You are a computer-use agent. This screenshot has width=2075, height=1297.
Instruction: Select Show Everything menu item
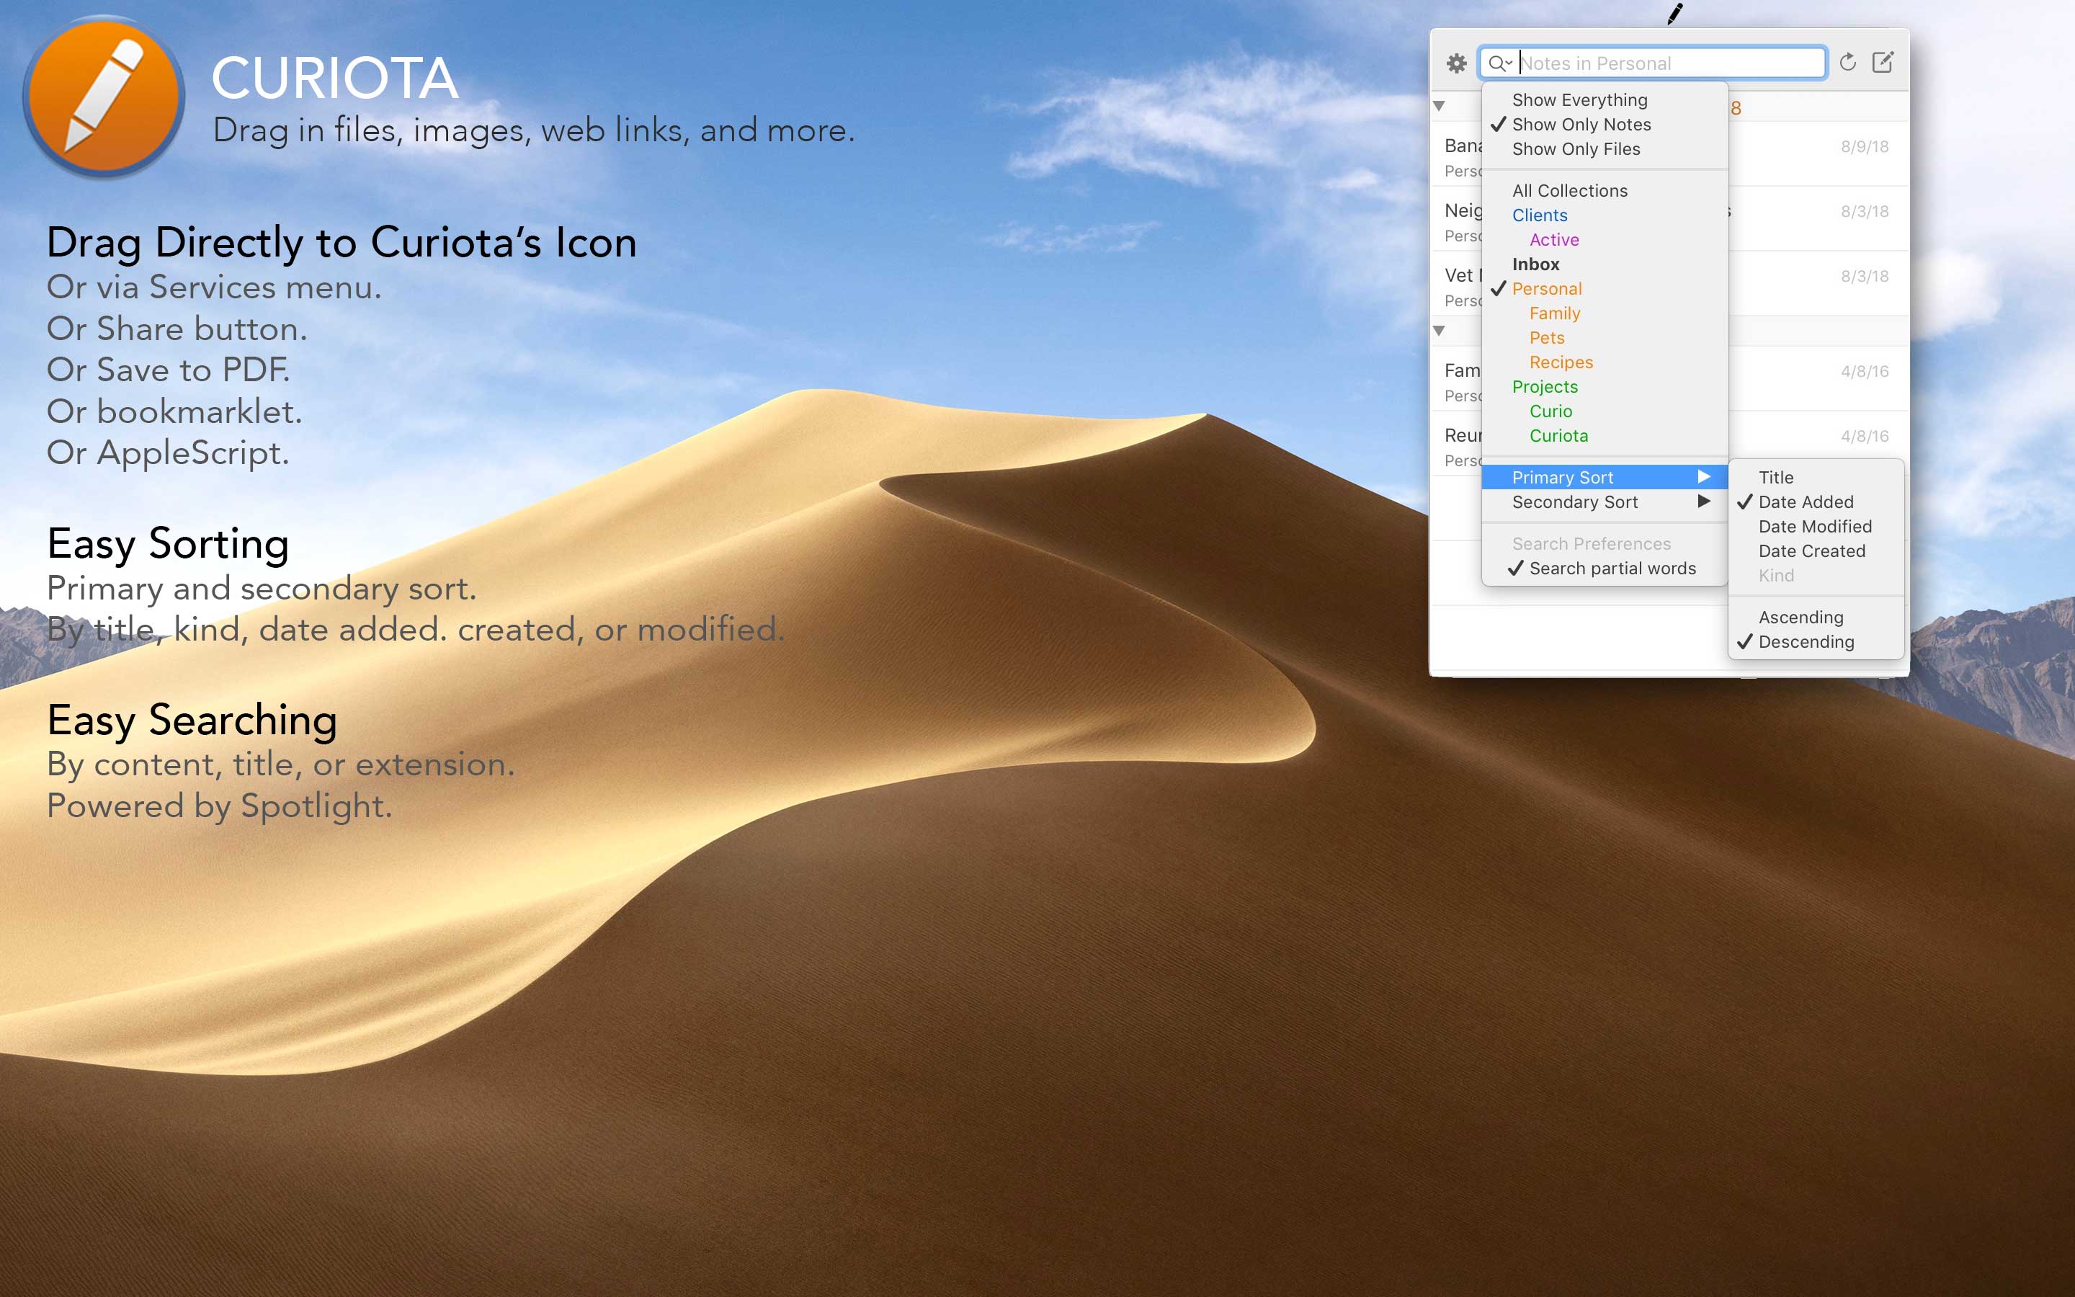[x=1579, y=99]
